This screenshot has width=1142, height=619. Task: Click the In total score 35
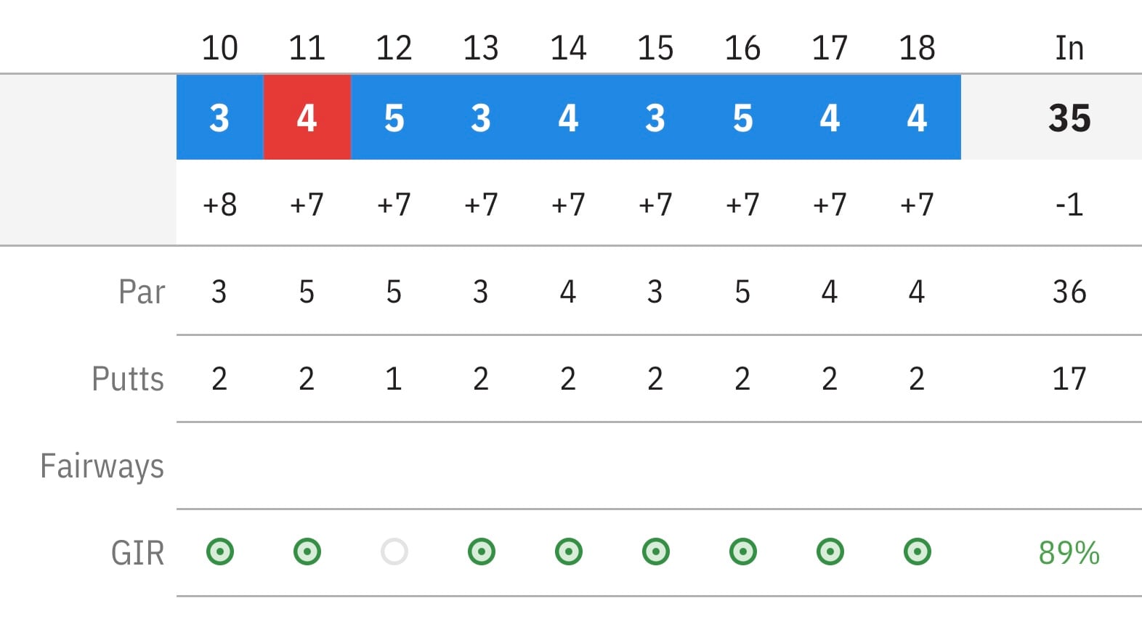click(1069, 118)
